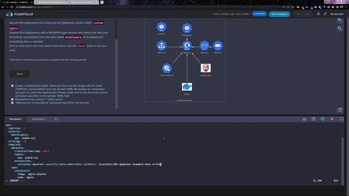Toggle terminal fullscreen icon

click(x=341, y=119)
